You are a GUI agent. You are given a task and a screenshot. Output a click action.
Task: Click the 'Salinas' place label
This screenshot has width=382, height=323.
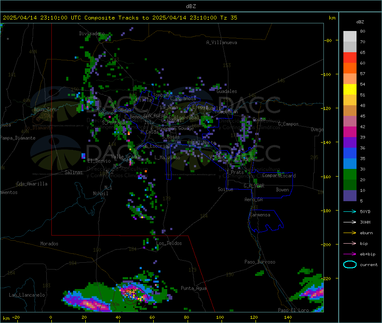pyautogui.click(x=73, y=172)
